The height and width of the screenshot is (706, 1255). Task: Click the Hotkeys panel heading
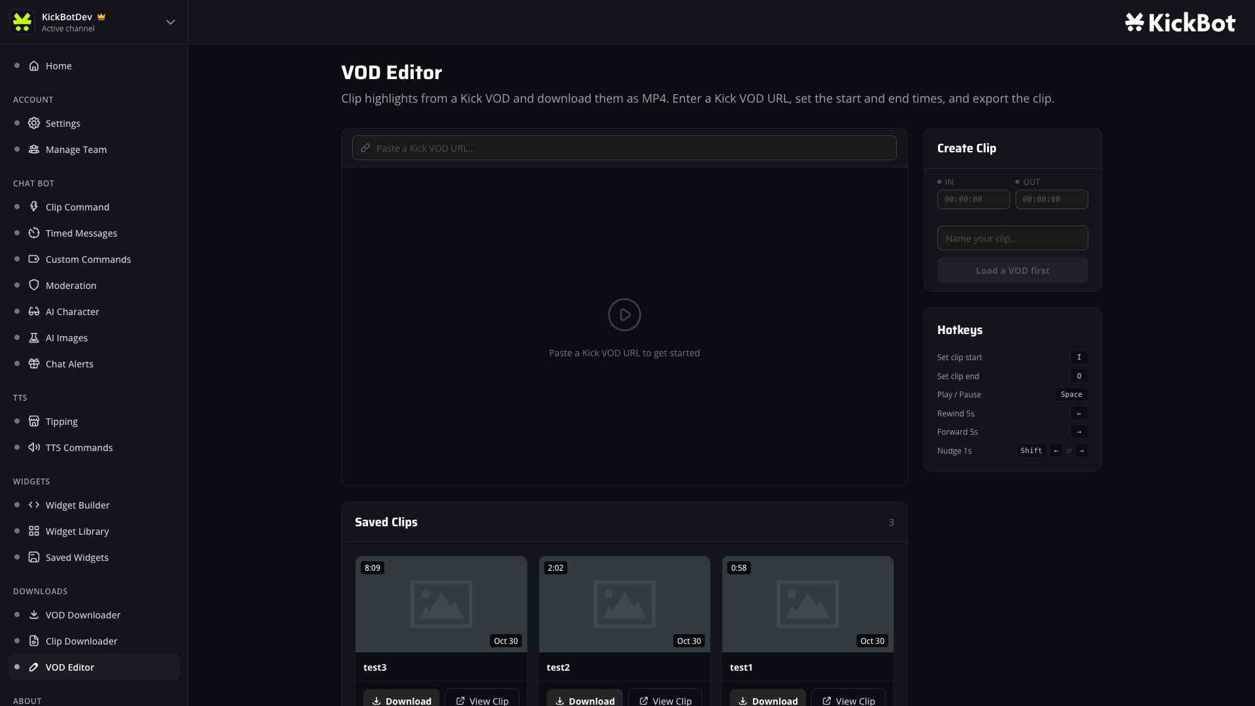tap(960, 330)
